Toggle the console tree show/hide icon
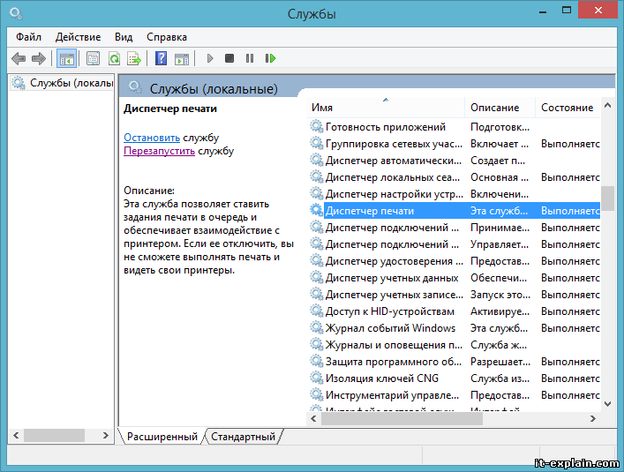 coord(66,59)
